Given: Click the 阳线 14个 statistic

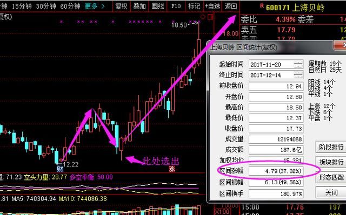Looking at the screenshot, I should click(322, 82).
